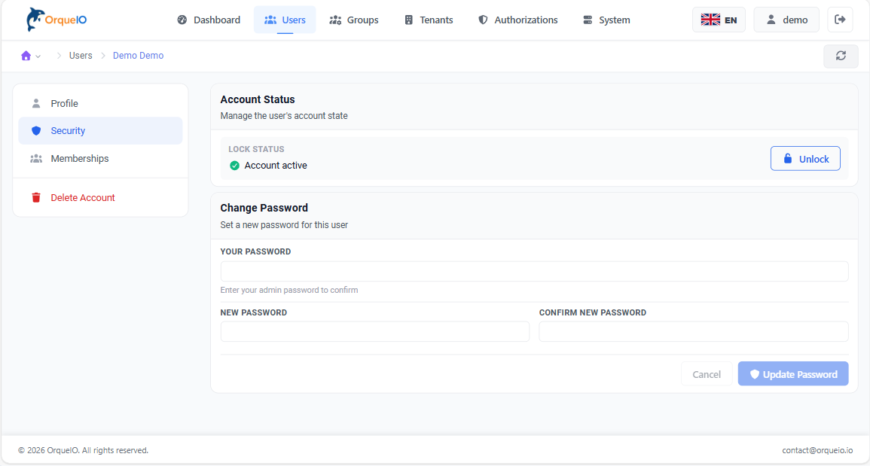870x466 pixels.
Task: Click the Authorizations shield icon
Action: click(482, 20)
